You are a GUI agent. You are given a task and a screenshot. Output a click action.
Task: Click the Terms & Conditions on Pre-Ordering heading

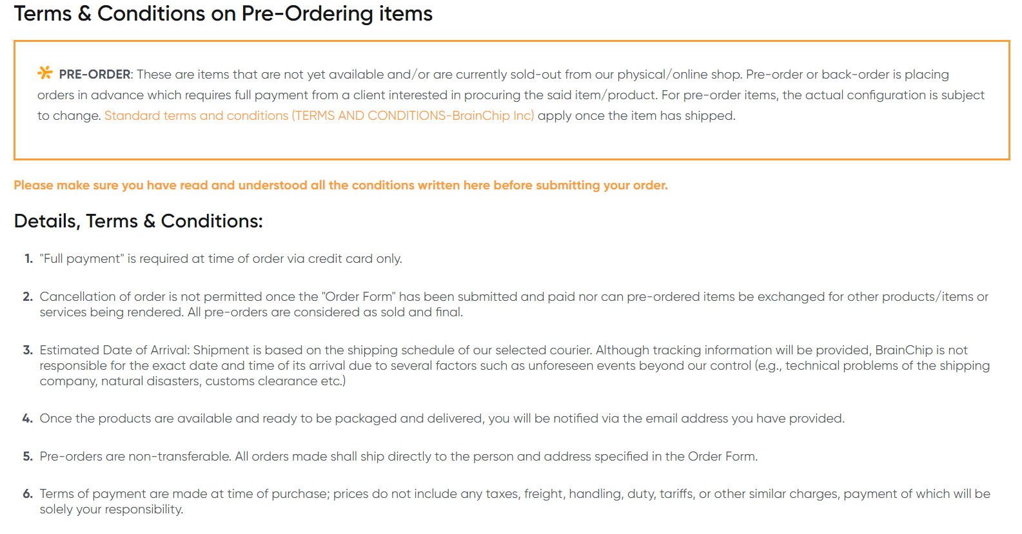[x=223, y=14]
